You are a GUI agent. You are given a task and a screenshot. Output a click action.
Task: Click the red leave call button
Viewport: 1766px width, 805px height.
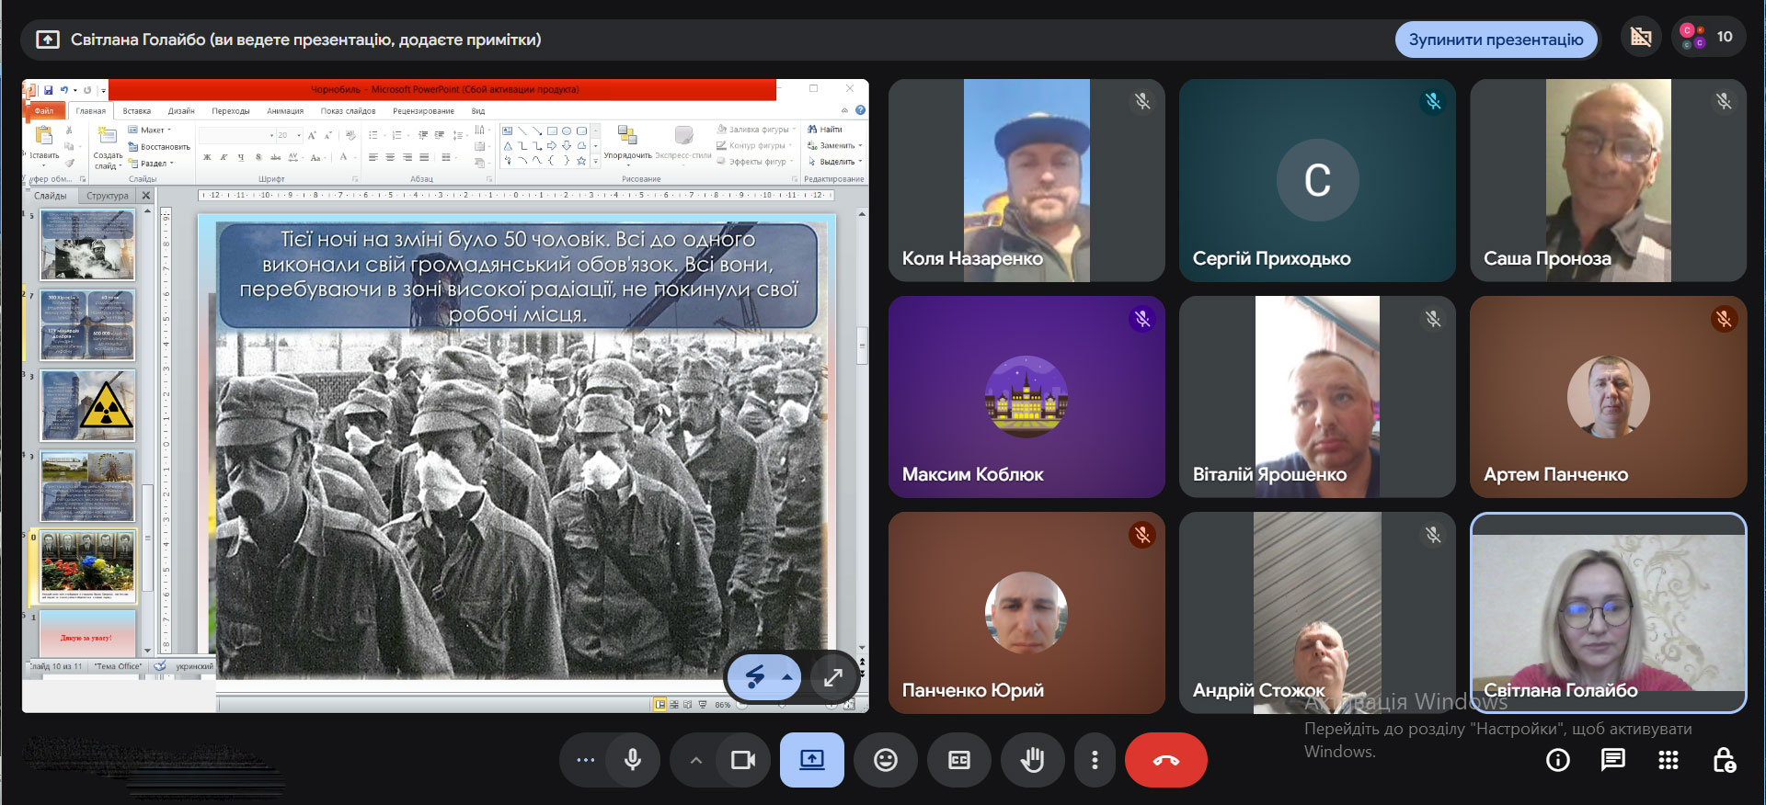click(1166, 760)
